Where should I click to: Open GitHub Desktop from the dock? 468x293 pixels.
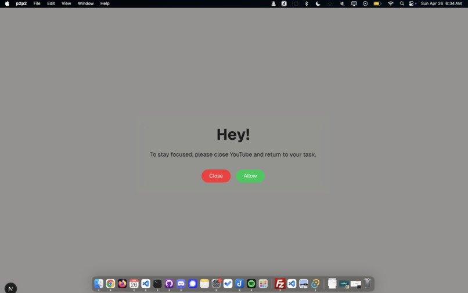(169, 284)
